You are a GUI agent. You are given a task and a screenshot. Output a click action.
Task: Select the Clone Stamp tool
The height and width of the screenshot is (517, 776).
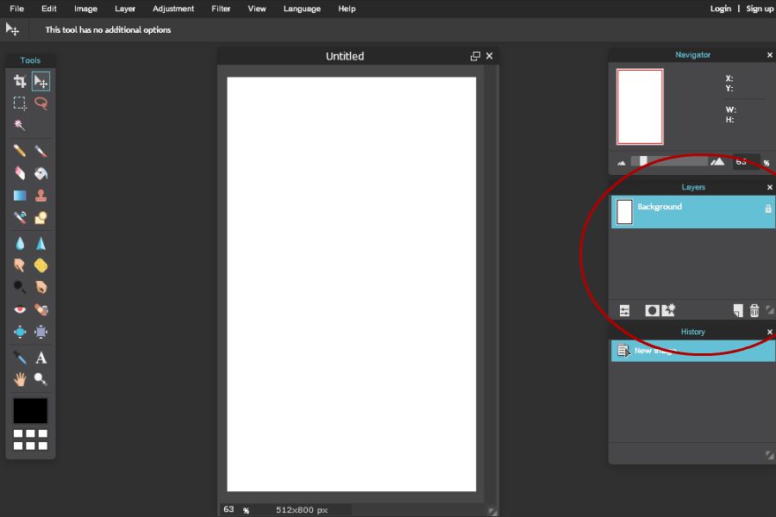[41, 196]
